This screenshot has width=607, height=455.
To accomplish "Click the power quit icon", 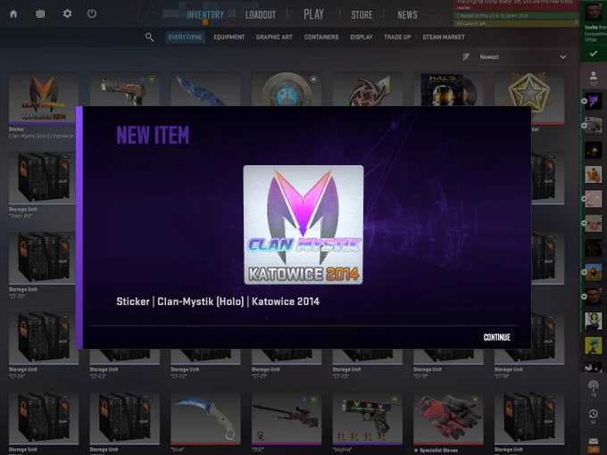I will click(92, 14).
